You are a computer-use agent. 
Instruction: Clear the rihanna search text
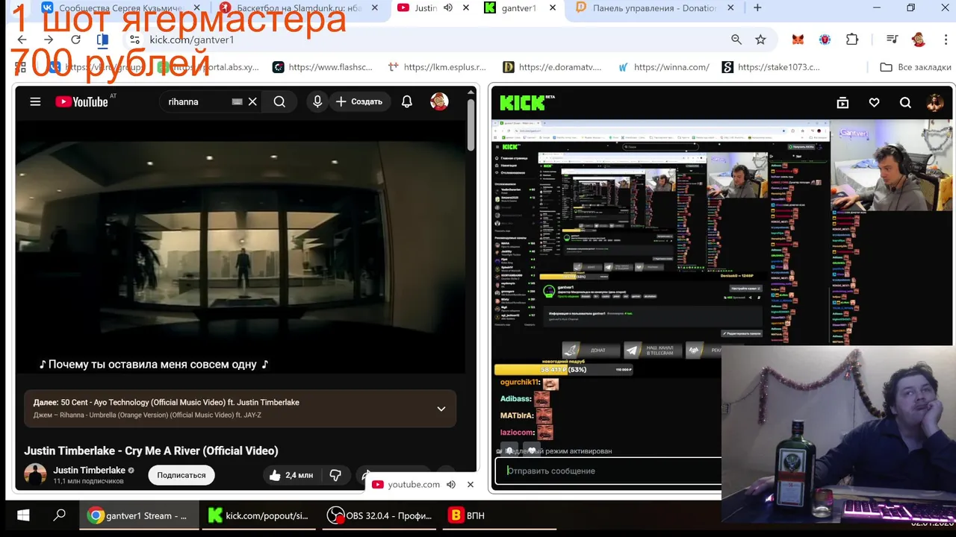click(252, 101)
